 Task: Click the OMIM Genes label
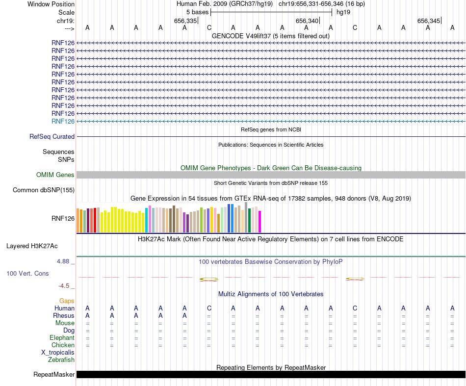(55, 175)
